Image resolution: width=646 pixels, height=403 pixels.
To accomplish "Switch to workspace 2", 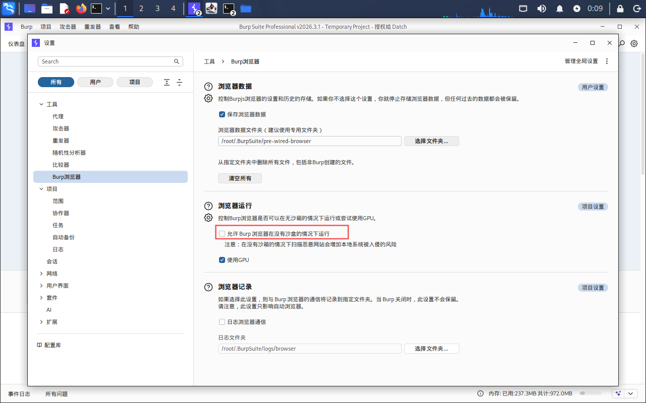I will (x=141, y=9).
